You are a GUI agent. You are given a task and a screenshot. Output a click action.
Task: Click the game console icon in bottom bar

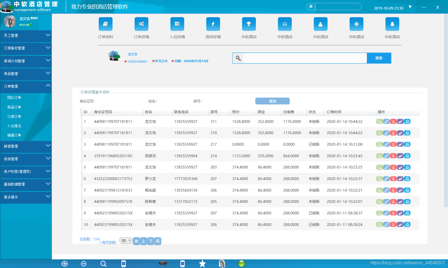pos(163,263)
